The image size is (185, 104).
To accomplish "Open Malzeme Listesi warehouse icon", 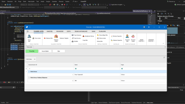I will click(56, 38).
